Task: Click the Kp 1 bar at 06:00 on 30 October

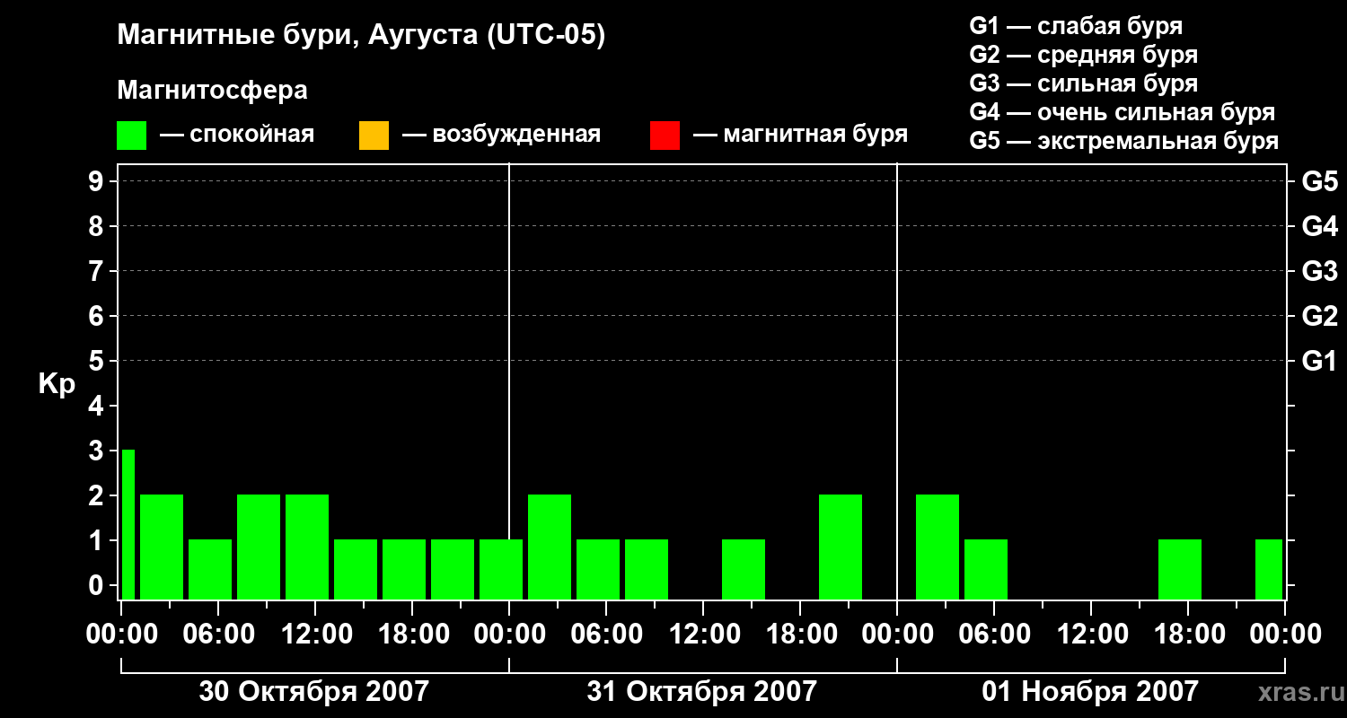Action: coord(210,569)
